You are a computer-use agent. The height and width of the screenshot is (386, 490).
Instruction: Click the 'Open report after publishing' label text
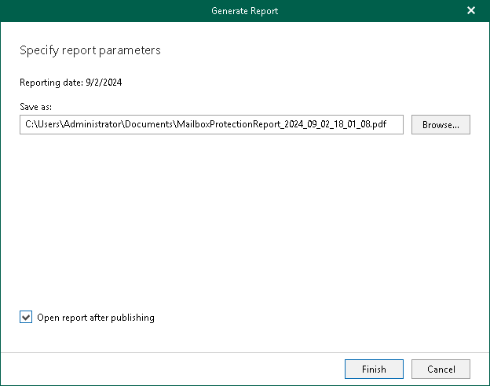[x=96, y=318]
